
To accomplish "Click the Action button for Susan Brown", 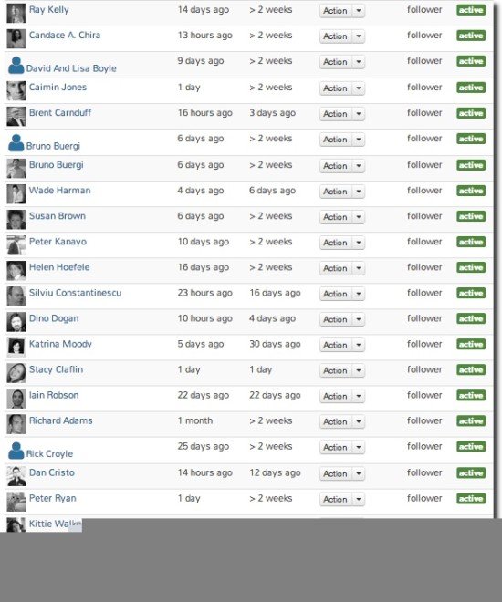I will pyautogui.click(x=336, y=217).
